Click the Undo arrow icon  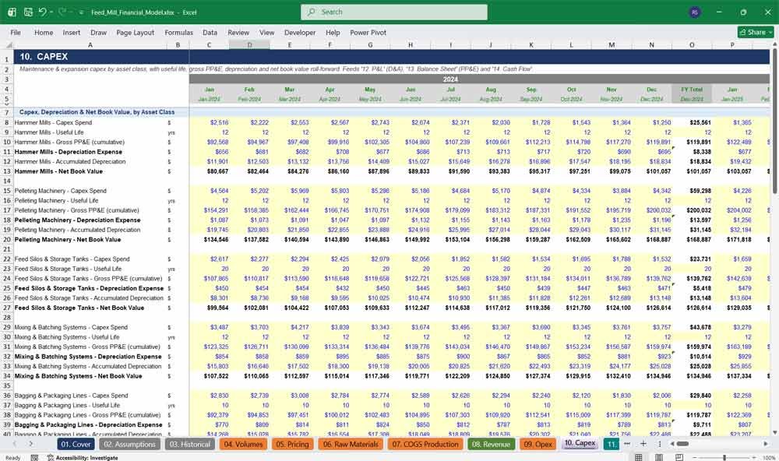click(x=42, y=12)
